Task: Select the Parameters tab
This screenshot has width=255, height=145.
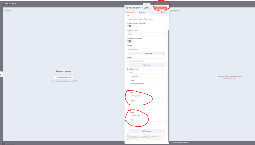Action: coord(131,12)
